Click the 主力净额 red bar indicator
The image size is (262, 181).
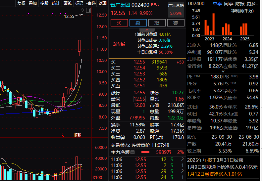click(x=145, y=152)
